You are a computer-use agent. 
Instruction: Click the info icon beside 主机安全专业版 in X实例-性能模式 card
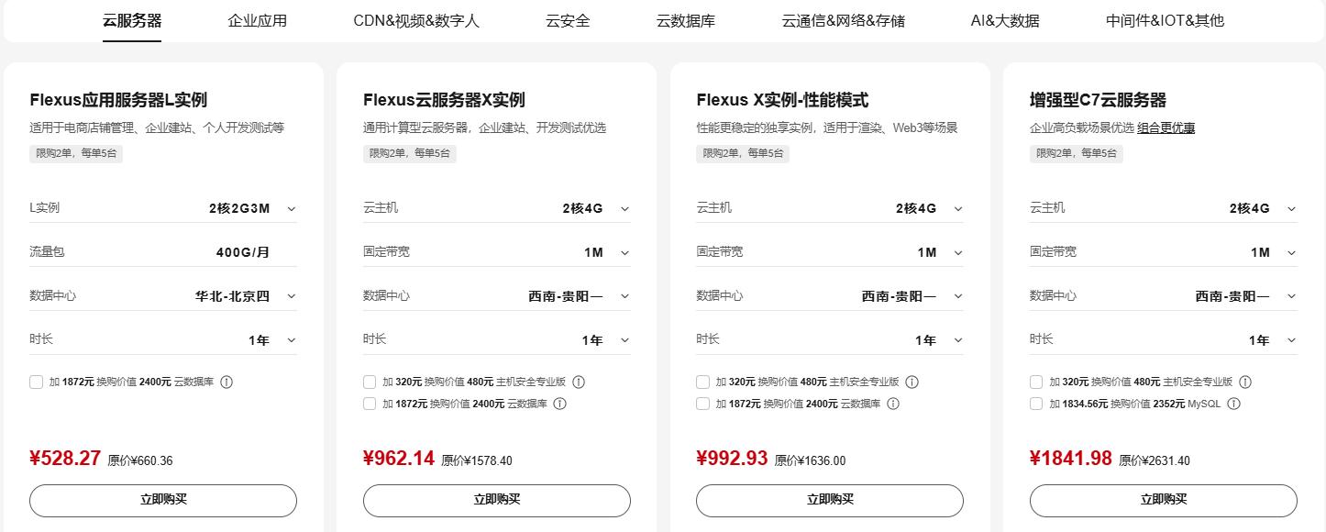coord(912,382)
